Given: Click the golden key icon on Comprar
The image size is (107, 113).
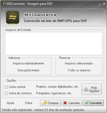Looking at the screenshot, I should [x=45, y=103].
